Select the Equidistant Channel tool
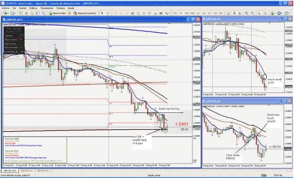 (132, 13)
